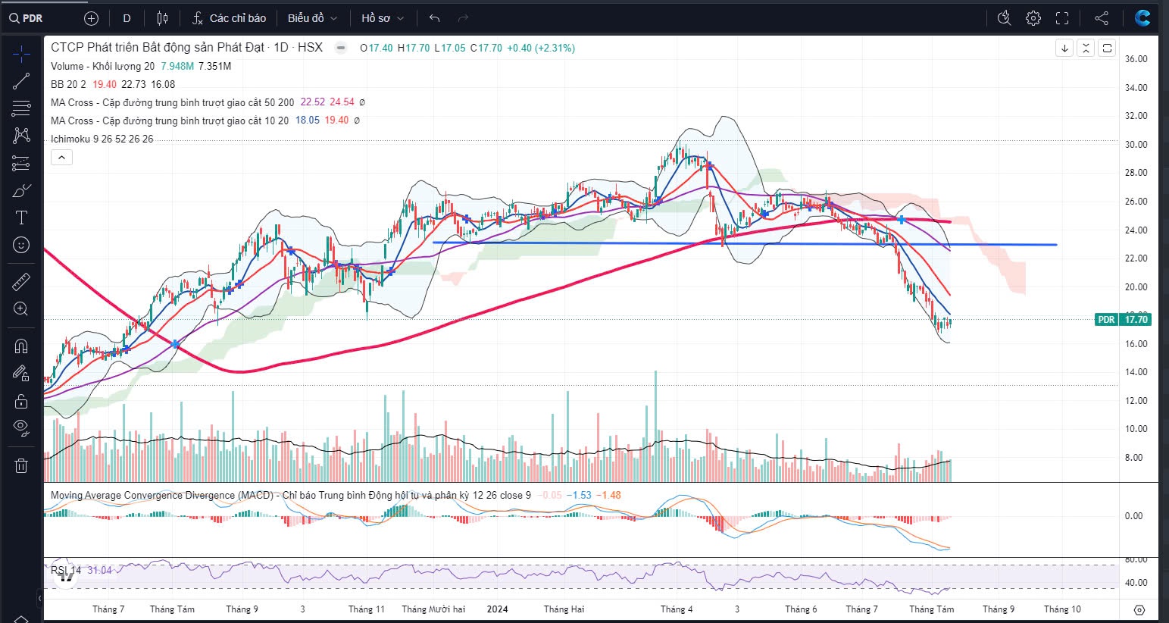This screenshot has height=623, width=1169.
Task: Expand the collapsed left side panel arrow
Action: pyautogui.click(x=39, y=599)
